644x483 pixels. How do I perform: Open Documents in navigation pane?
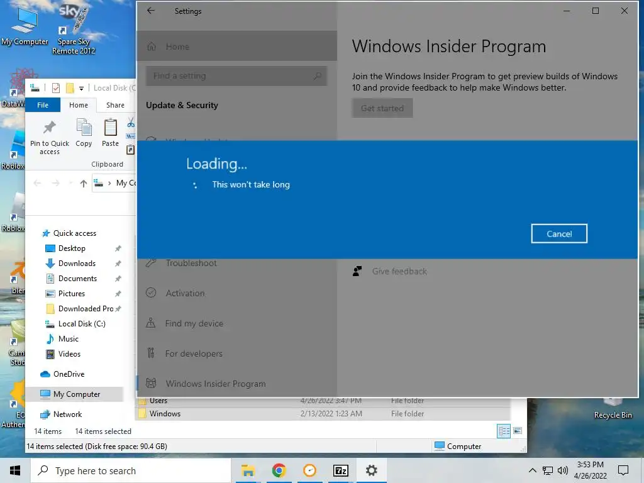point(77,279)
